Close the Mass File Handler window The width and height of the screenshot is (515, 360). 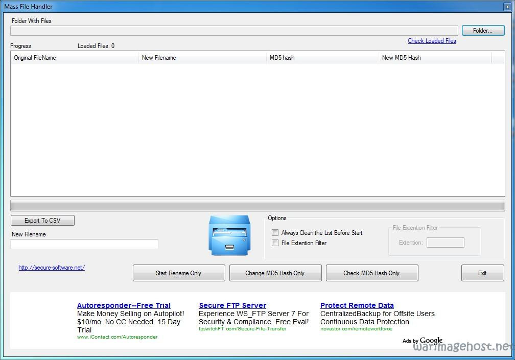click(x=507, y=7)
